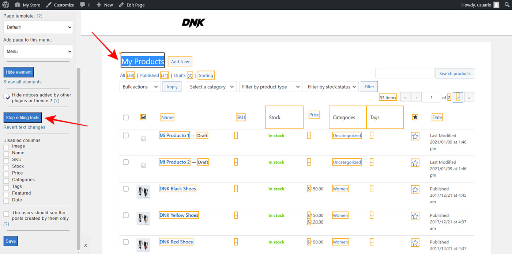Open the Bulk actions dropdown
This screenshot has height=254, width=512.
click(140, 87)
